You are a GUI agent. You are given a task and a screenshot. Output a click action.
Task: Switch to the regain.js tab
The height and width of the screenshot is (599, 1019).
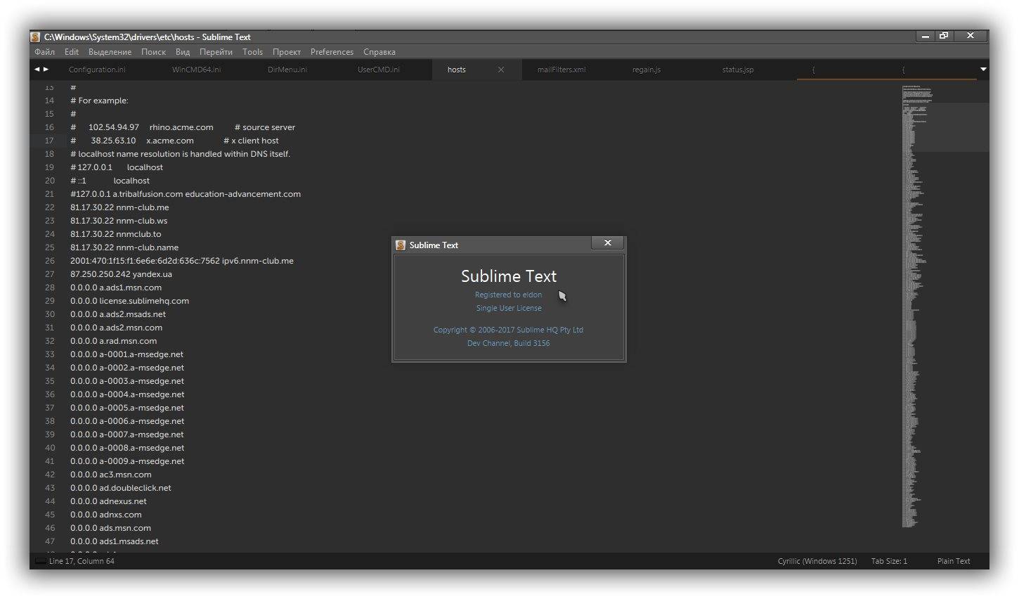coord(646,70)
